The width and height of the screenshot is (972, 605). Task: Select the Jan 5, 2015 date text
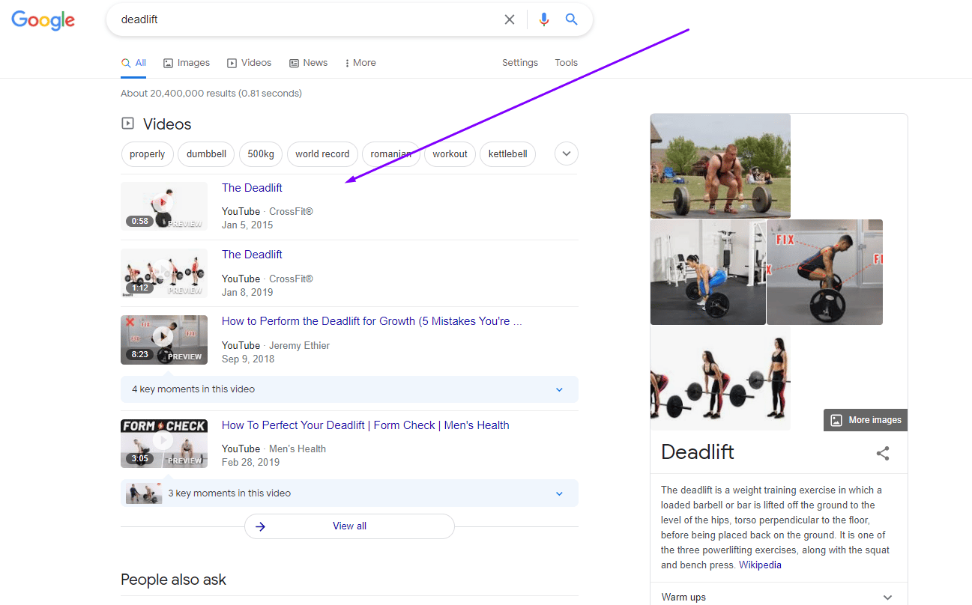247,225
